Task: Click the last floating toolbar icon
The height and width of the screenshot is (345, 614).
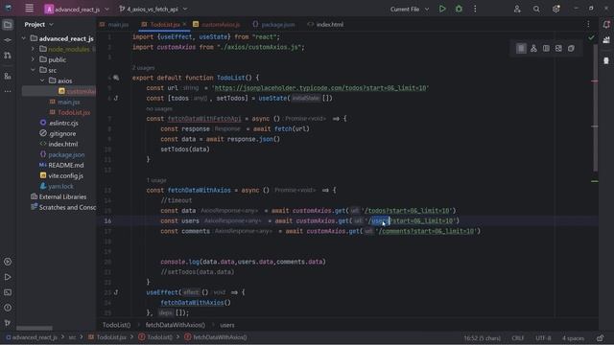Action: 571,49
